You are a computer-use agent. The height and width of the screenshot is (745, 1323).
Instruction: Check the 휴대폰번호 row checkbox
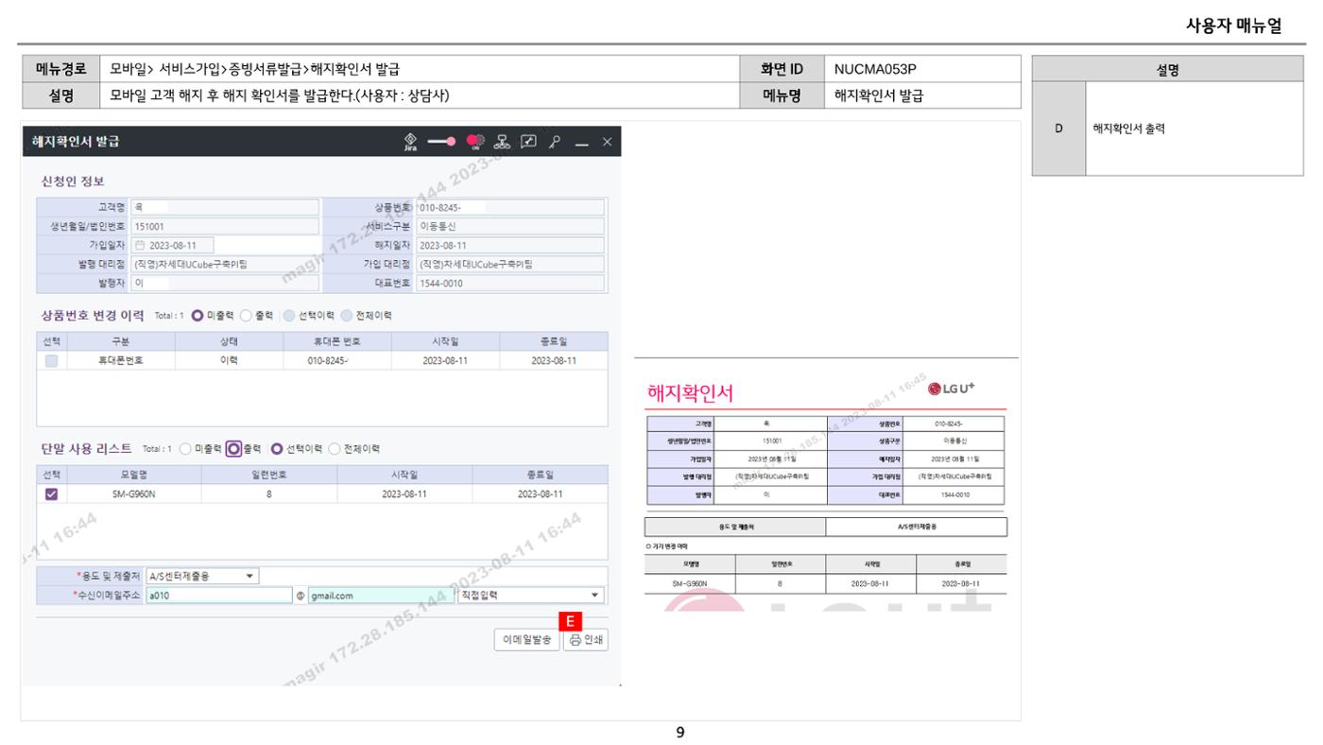click(x=52, y=360)
